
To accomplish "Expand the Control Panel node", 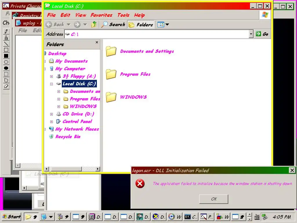I will 51,122.
